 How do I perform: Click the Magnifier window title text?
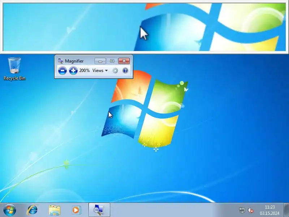click(x=74, y=61)
